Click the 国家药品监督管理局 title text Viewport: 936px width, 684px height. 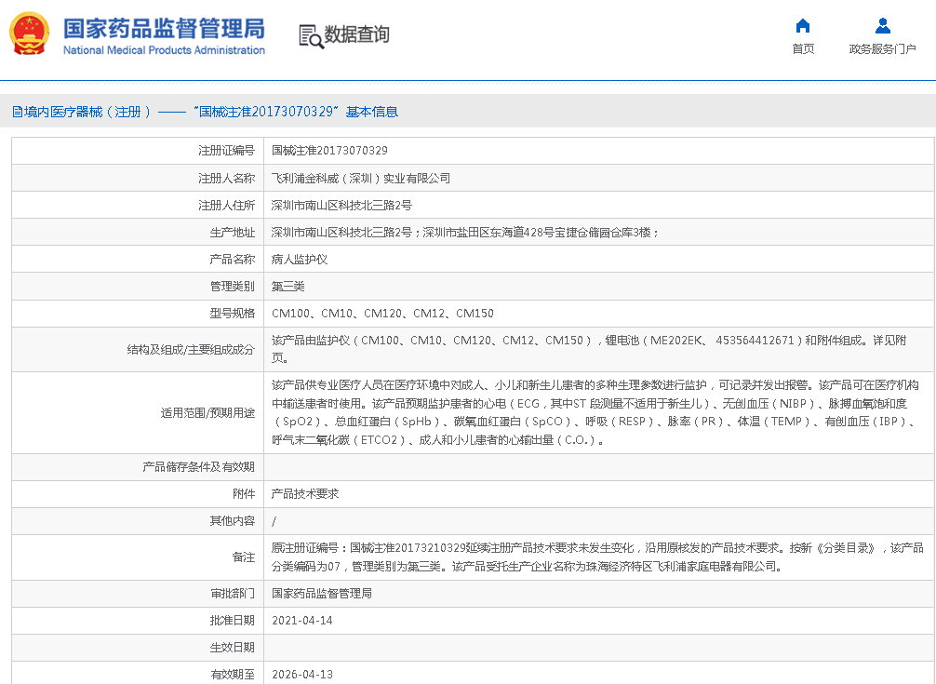164,28
